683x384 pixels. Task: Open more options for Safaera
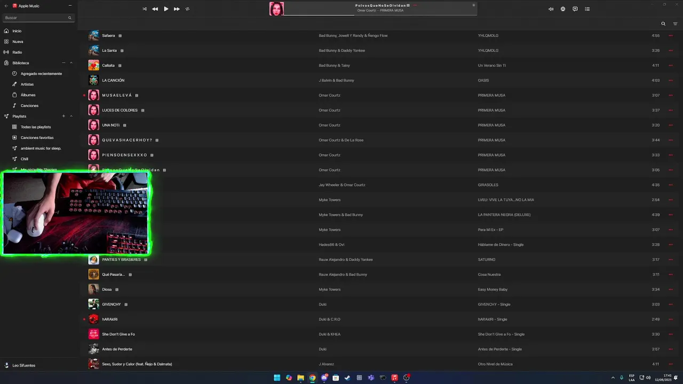(671, 36)
